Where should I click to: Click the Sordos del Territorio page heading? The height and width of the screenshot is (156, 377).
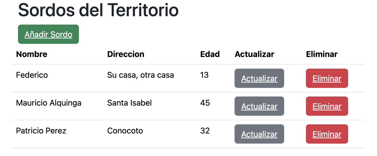tap(98, 10)
